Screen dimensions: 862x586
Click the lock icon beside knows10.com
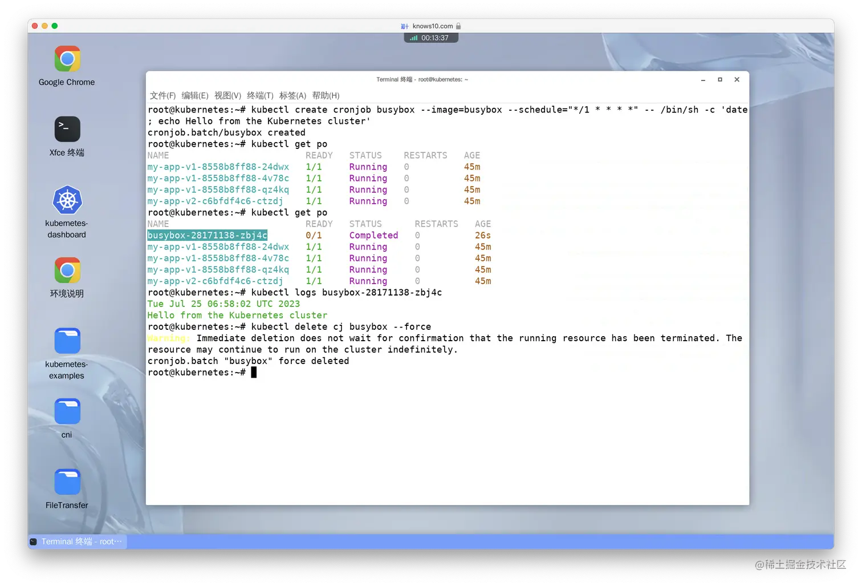pyautogui.click(x=459, y=26)
